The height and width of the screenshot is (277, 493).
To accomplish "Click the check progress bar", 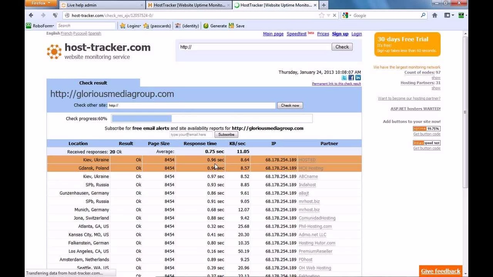I will click(x=212, y=118).
